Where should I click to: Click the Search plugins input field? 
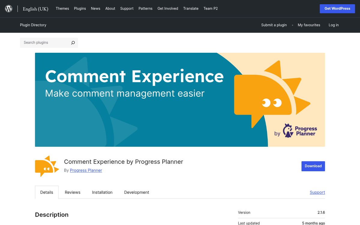45,43
